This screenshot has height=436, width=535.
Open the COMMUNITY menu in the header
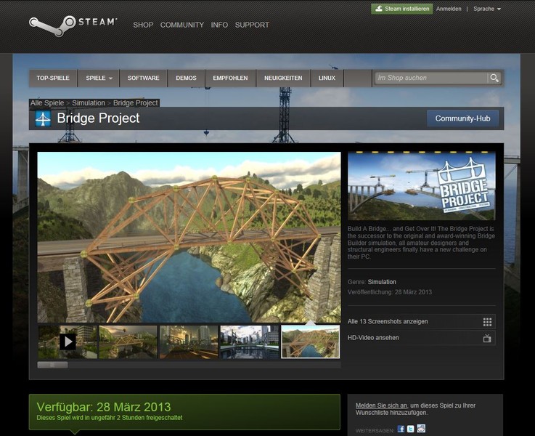[181, 25]
